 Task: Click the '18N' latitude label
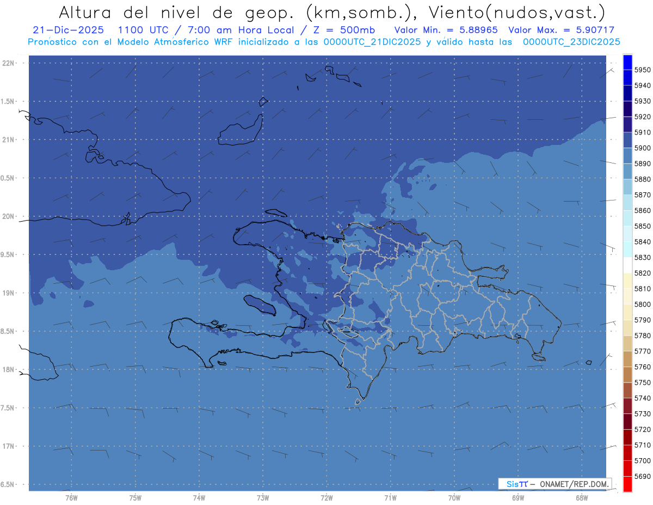click(8, 369)
